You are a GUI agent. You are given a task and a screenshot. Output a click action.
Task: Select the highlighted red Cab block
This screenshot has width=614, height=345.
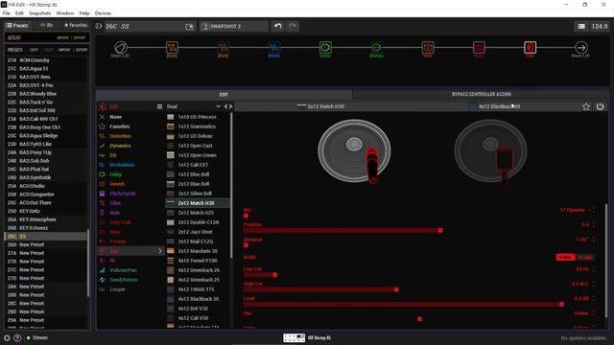point(530,48)
